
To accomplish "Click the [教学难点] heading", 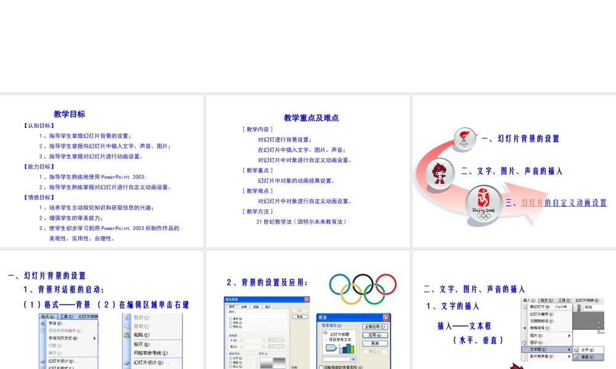I will (x=257, y=191).
